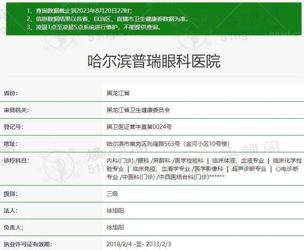Select the validity period 2018/2/4 -至- 2033/2/3
Screen dimensions: 304x250
coord(139,244)
